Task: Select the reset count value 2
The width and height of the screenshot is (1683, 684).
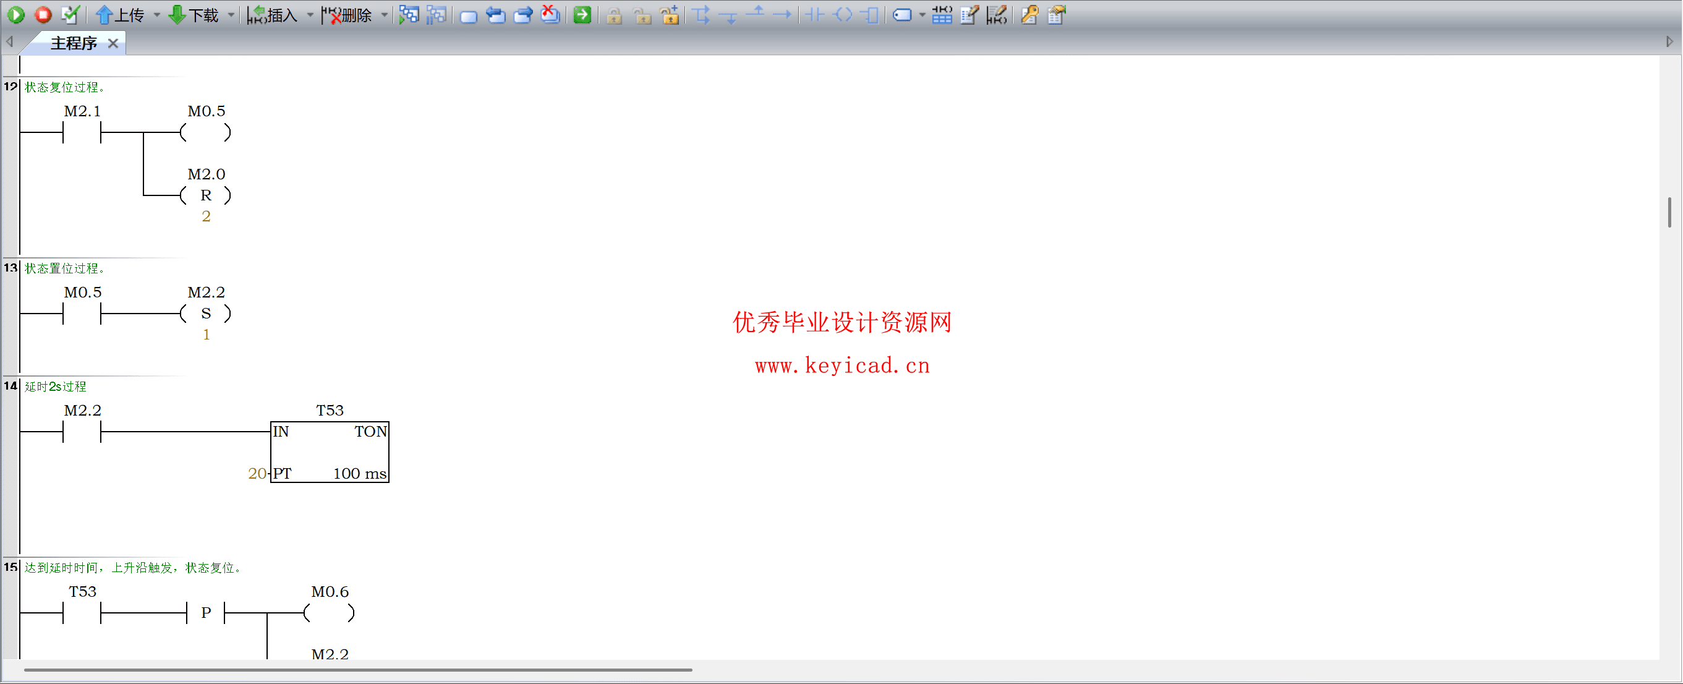Action: coord(207,216)
